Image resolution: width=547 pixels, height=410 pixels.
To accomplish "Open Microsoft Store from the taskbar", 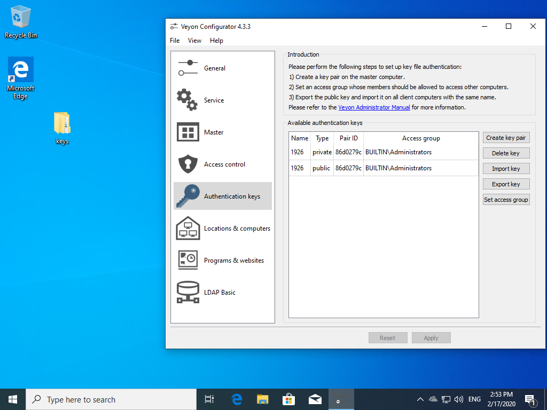I will (x=289, y=399).
